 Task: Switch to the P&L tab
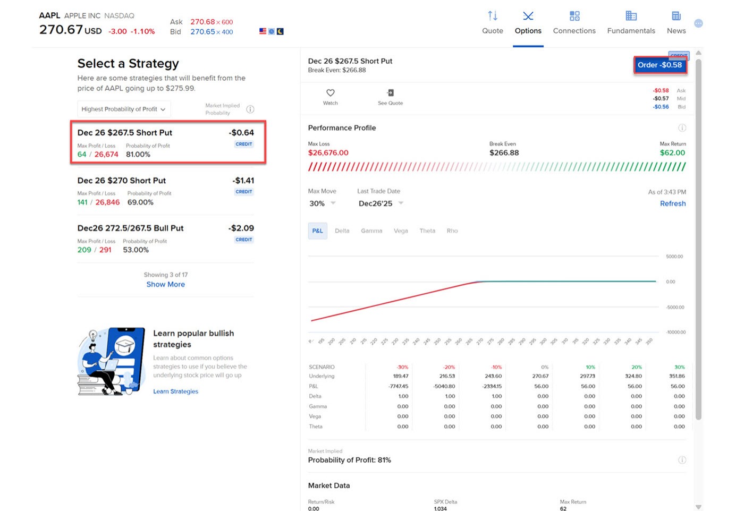point(317,231)
